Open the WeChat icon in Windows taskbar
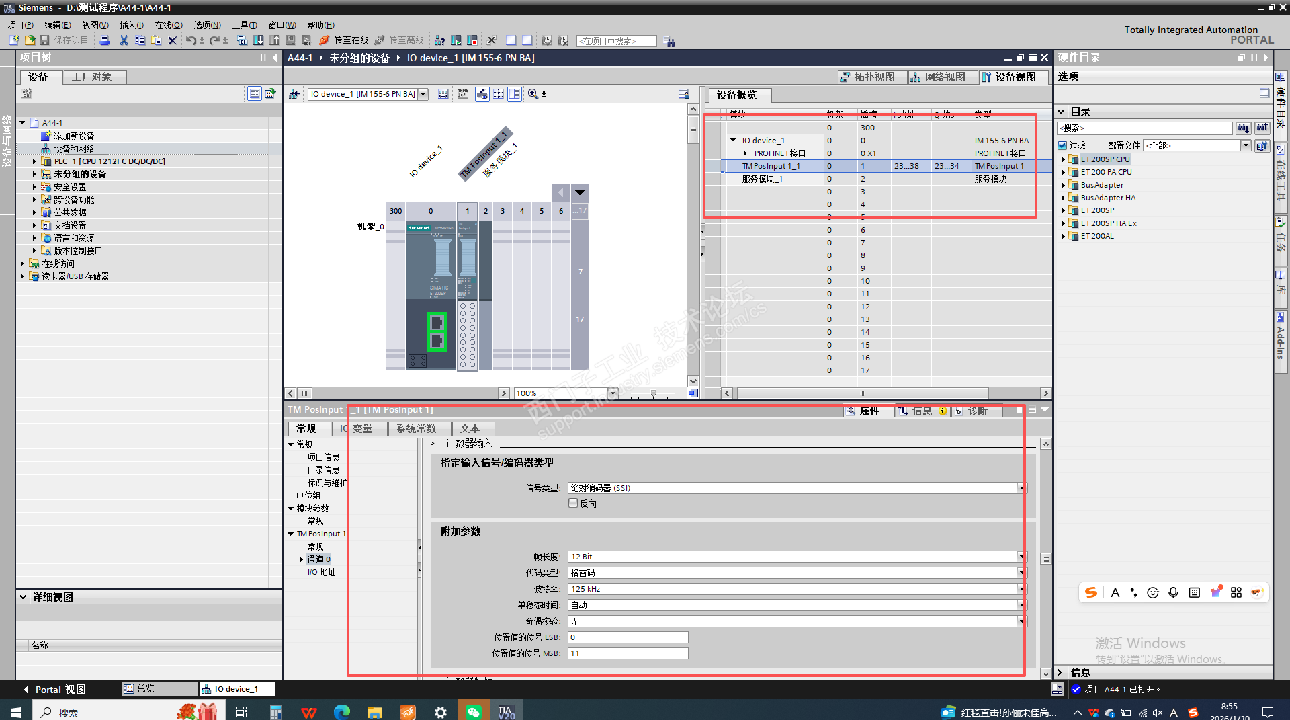This screenshot has width=1290, height=720. click(474, 711)
